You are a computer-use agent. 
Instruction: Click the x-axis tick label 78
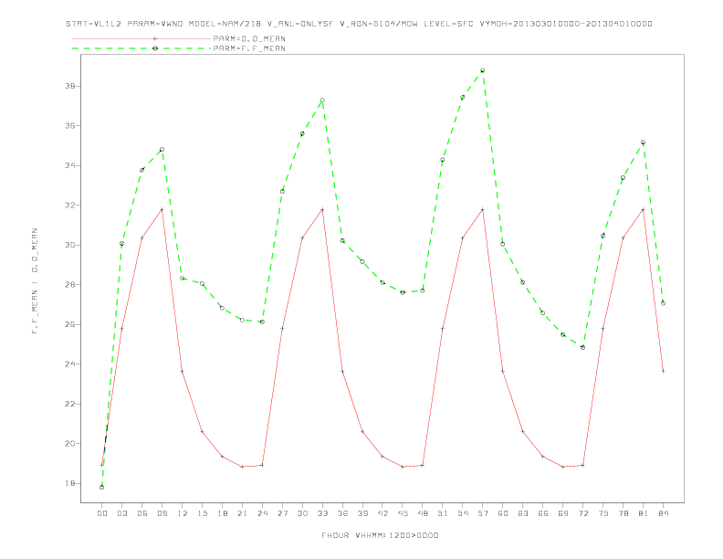coord(623,513)
